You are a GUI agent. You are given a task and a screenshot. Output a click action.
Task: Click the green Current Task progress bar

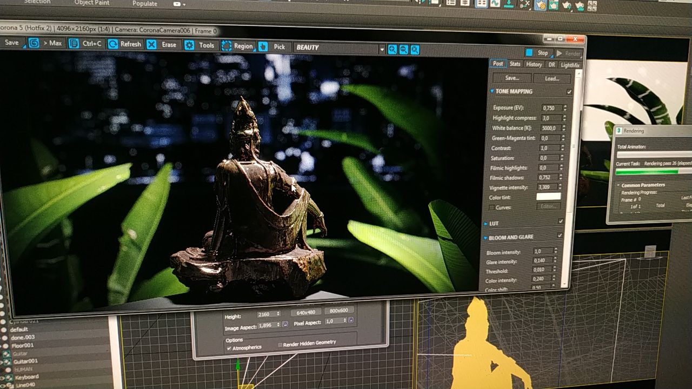(x=653, y=172)
